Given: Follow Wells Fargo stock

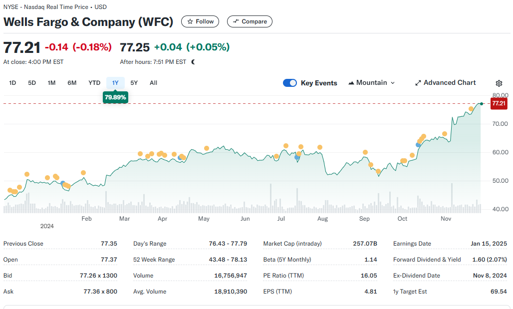Looking at the screenshot, I should click(200, 21).
